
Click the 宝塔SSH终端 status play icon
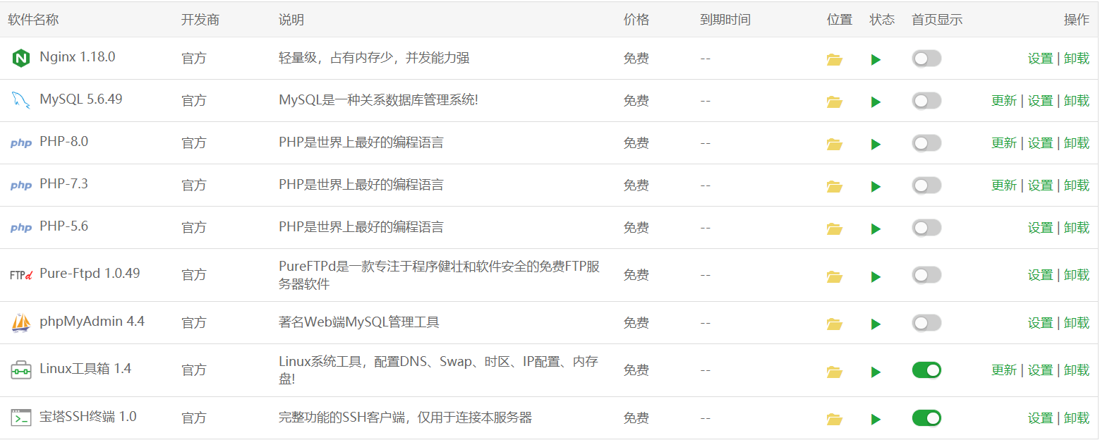(x=876, y=420)
